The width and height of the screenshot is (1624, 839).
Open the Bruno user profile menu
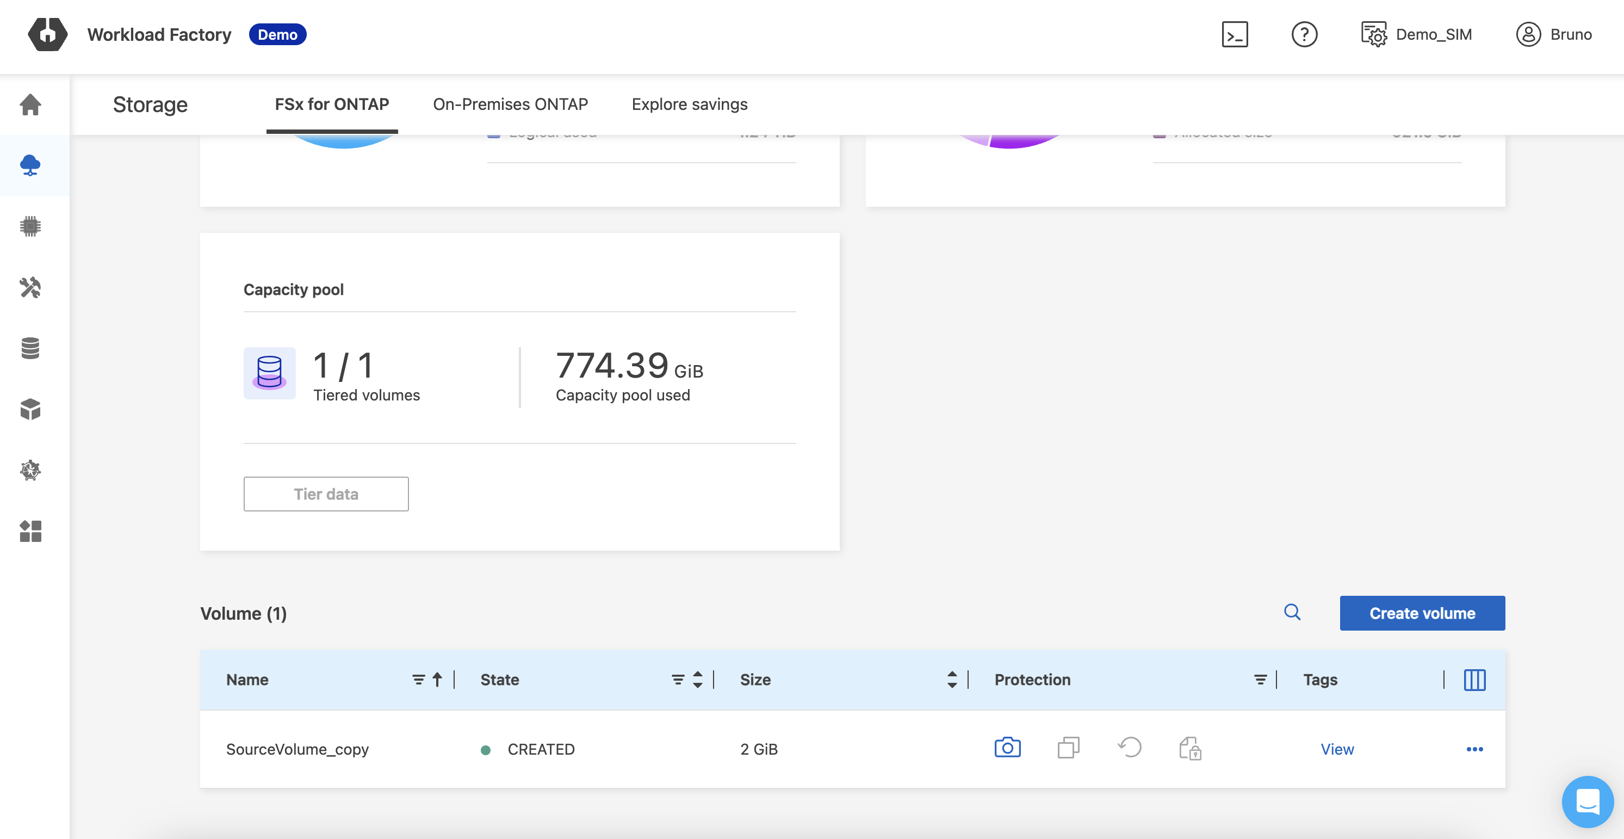(x=1553, y=34)
